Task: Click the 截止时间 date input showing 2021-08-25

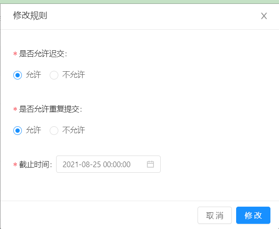Action: click(108, 164)
